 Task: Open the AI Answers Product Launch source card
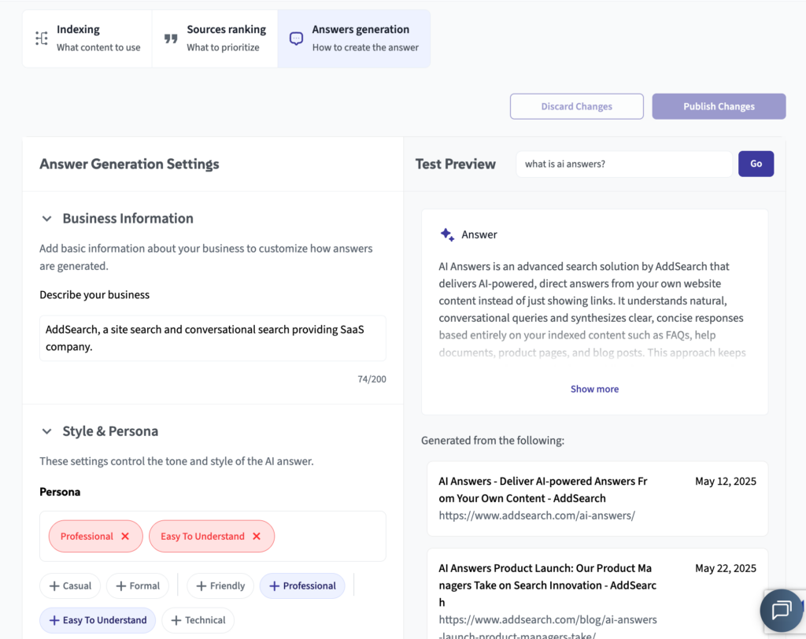tap(597, 594)
